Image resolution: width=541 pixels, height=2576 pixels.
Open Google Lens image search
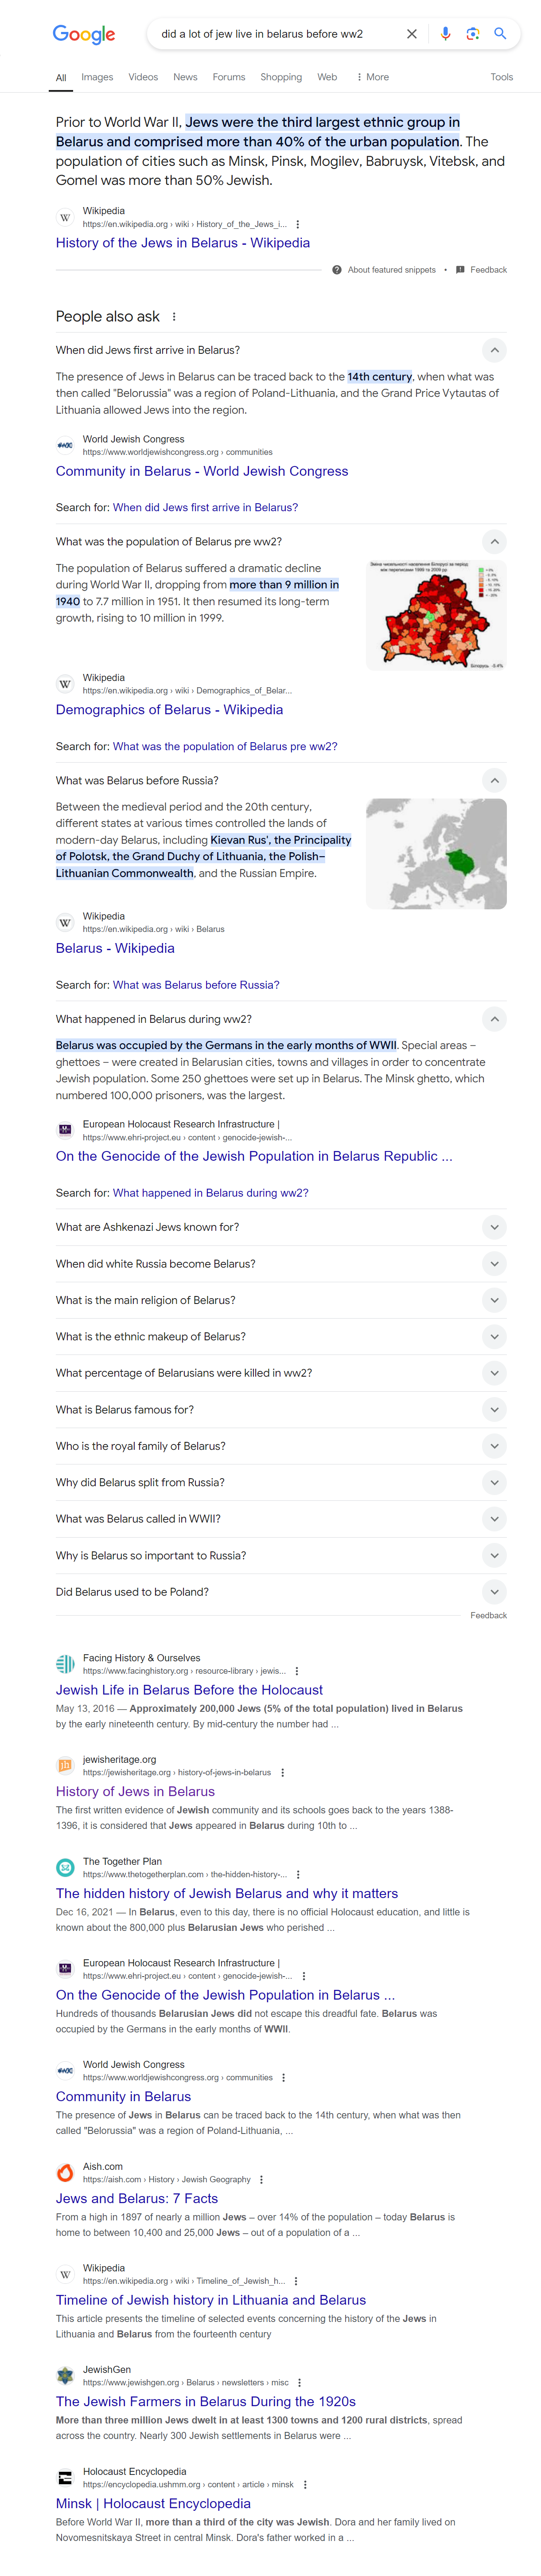tap(473, 34)
